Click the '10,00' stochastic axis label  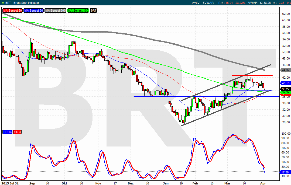[286, 176]
